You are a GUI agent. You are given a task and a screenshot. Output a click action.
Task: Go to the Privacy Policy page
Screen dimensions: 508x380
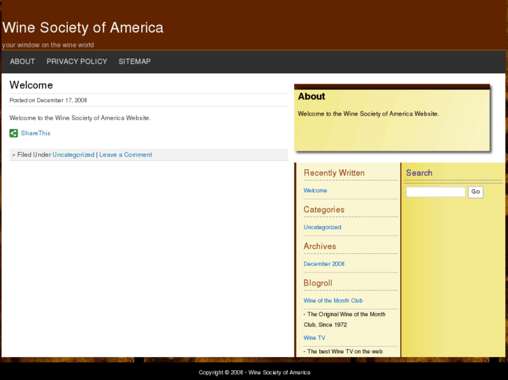pyautogui.click(x=77, y=61)
